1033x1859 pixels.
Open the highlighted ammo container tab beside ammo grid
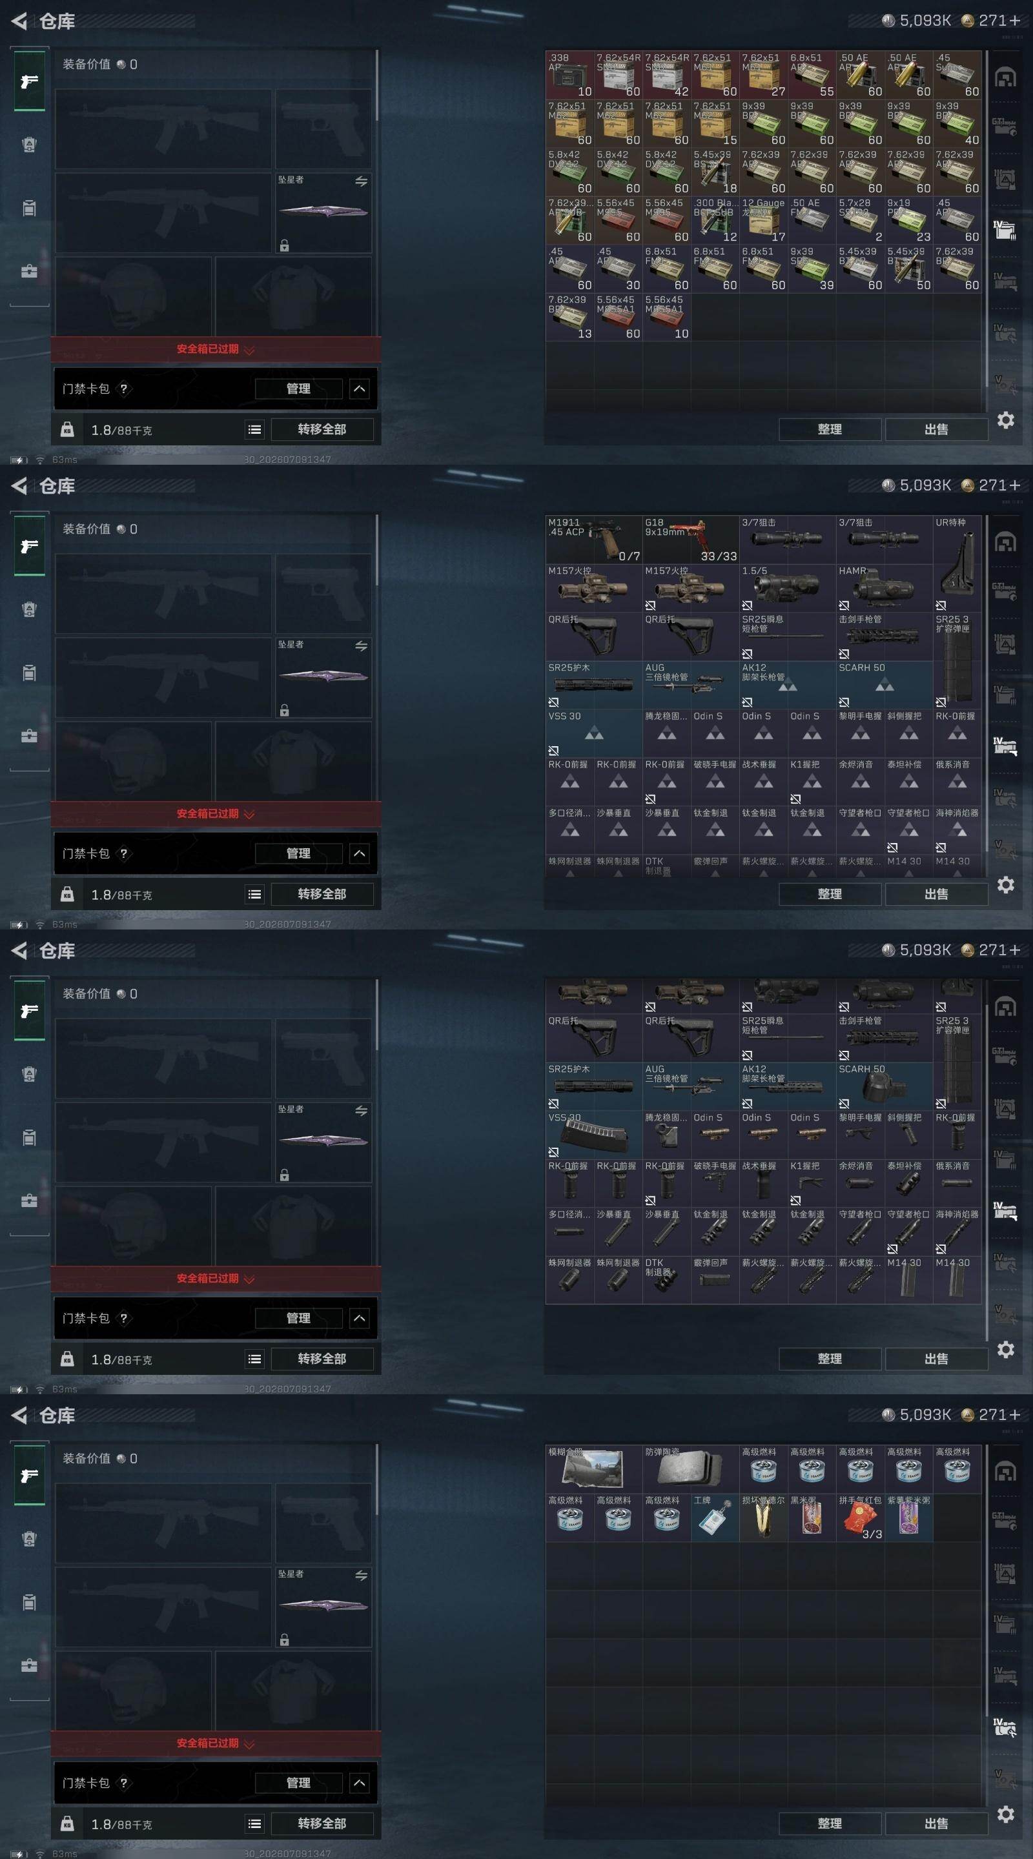[1006, 230]
